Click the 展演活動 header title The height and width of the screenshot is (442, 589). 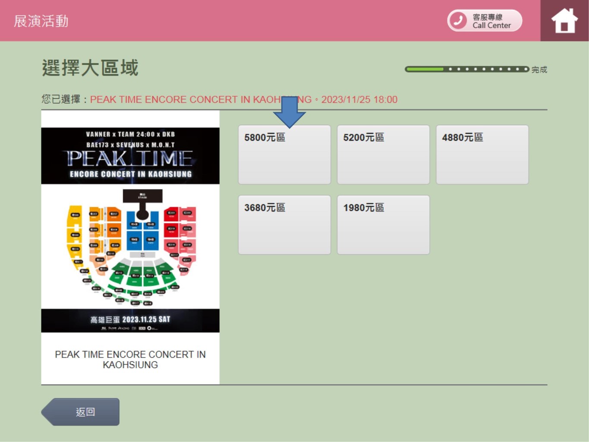[41, 21]
